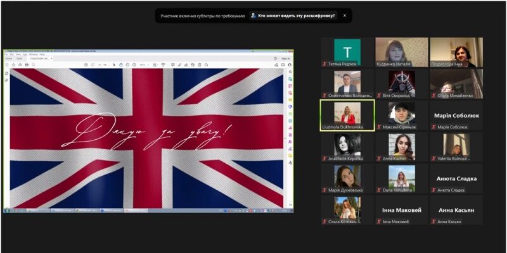Dismiss the subtitles notification banner
Image resolution: width=507 pixels, height=253 pixels.
point(345,15)
